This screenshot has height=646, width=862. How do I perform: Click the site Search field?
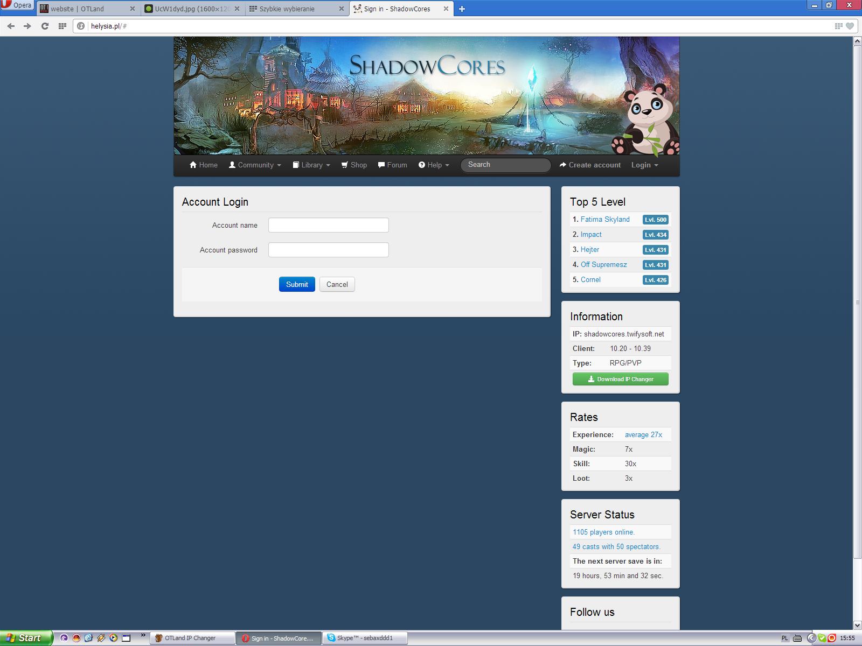(x=505, y=165)
